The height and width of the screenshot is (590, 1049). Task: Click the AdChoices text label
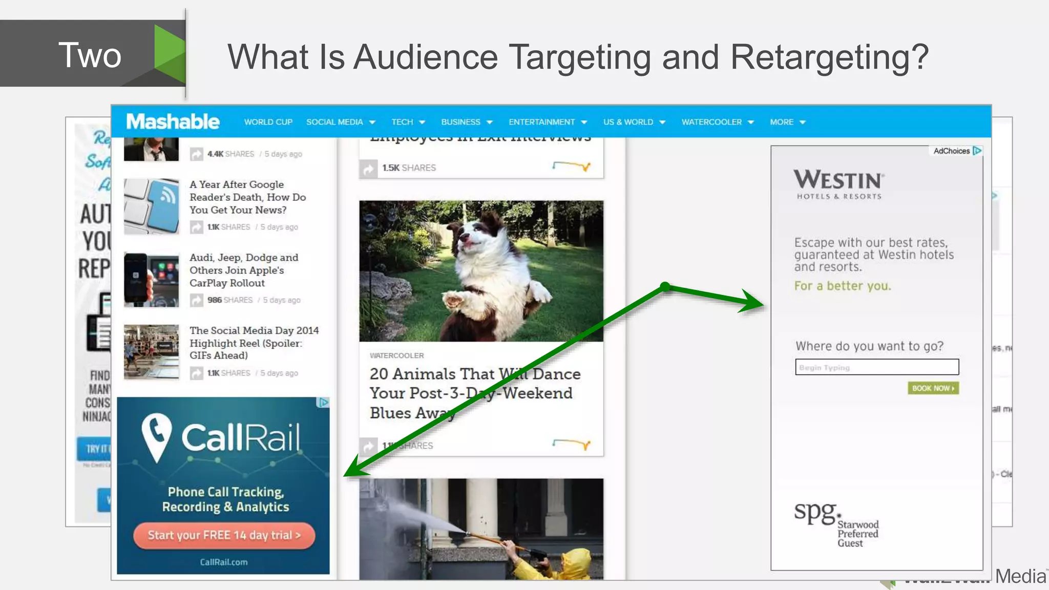tap(951, 151)
